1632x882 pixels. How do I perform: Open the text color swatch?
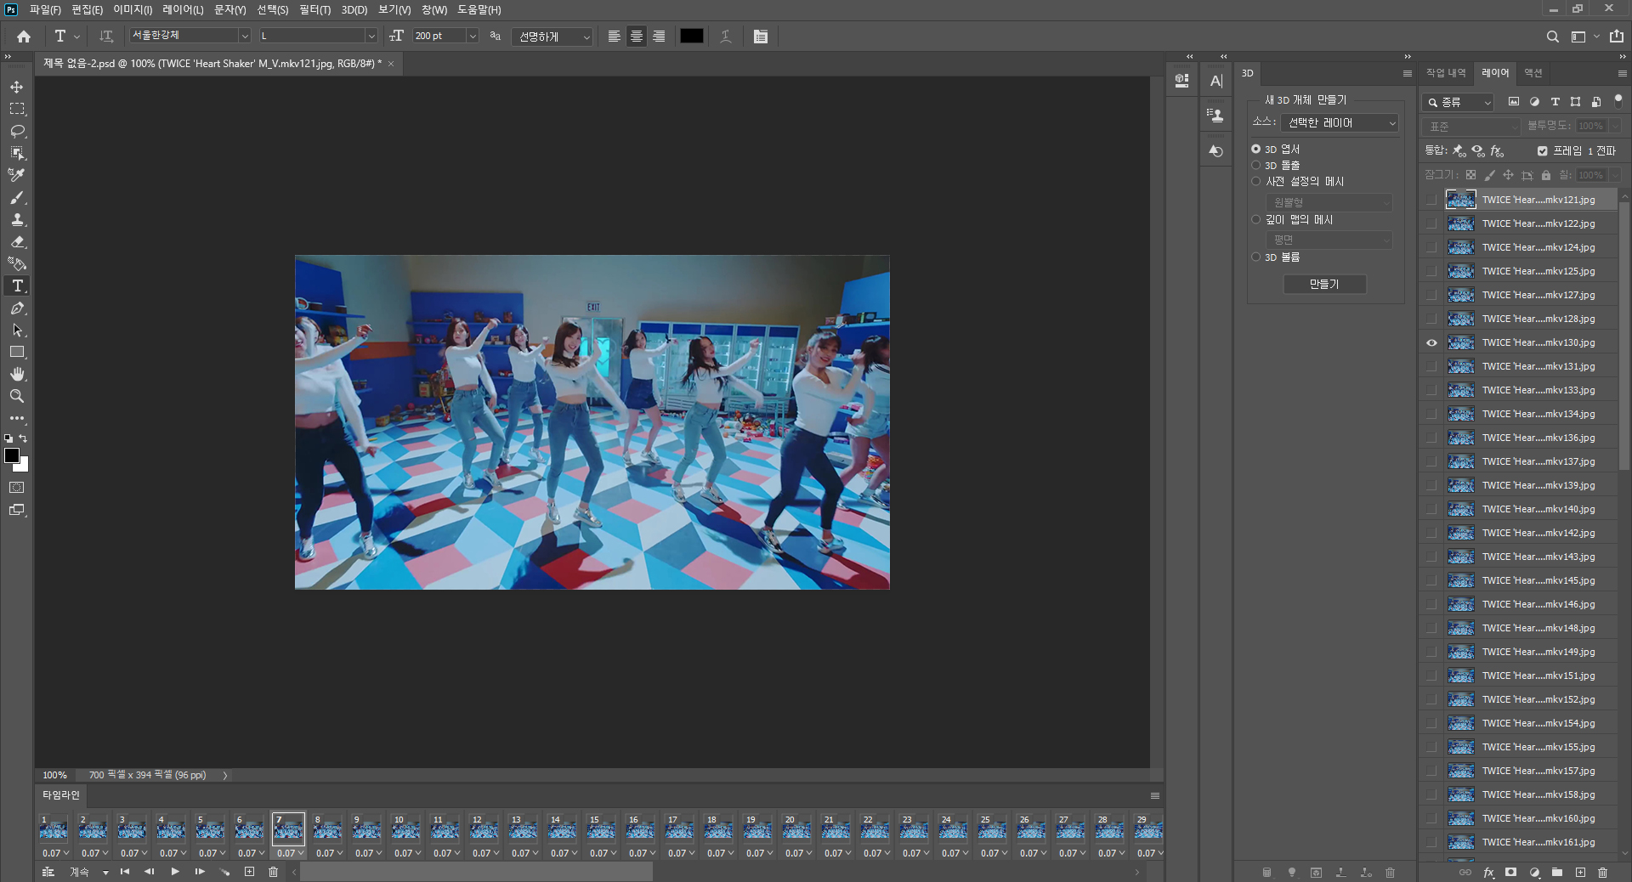[691, 36]
